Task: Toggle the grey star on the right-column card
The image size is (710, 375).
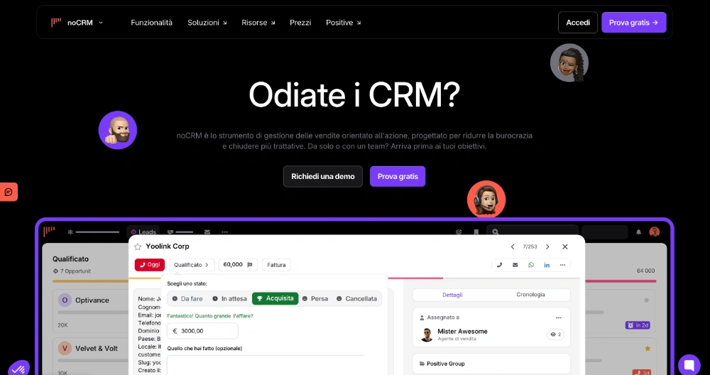Action: click(x=647, y=300)
